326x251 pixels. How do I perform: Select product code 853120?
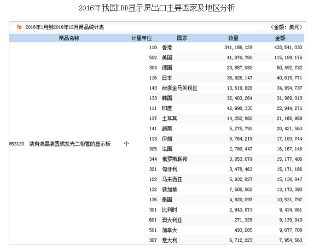coord(16,144)
